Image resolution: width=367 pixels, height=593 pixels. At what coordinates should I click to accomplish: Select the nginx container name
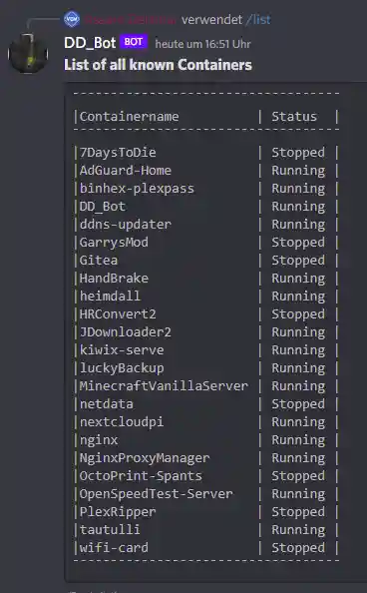99,440
